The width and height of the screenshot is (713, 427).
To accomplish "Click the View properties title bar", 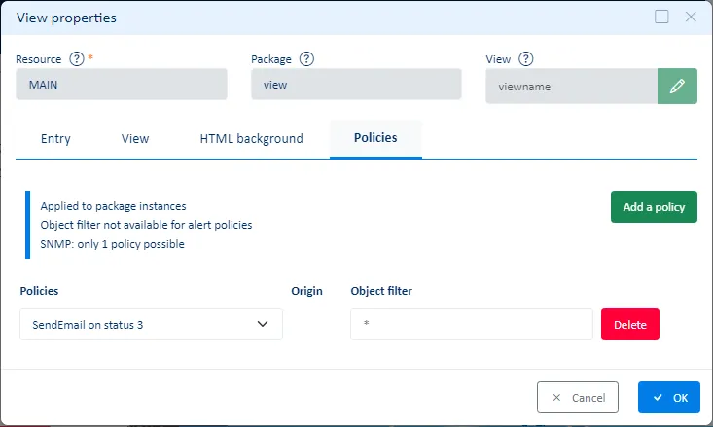I will tap(292, 17).
